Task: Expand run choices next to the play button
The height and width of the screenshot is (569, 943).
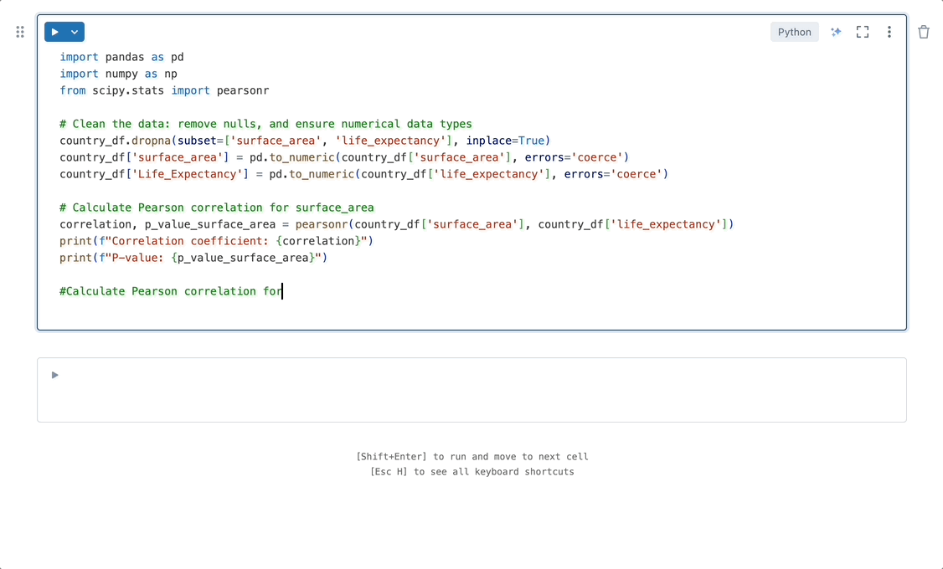Action: point(72,31)
